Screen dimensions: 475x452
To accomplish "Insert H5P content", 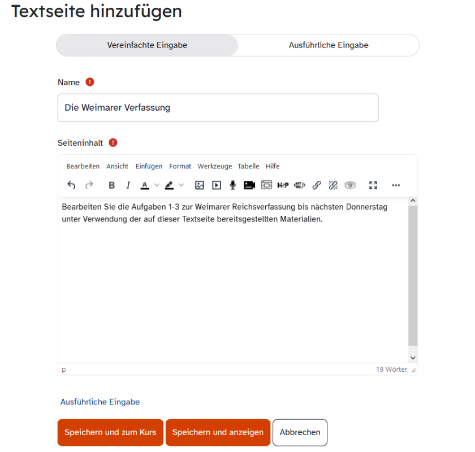I will [x=283, y=185].
